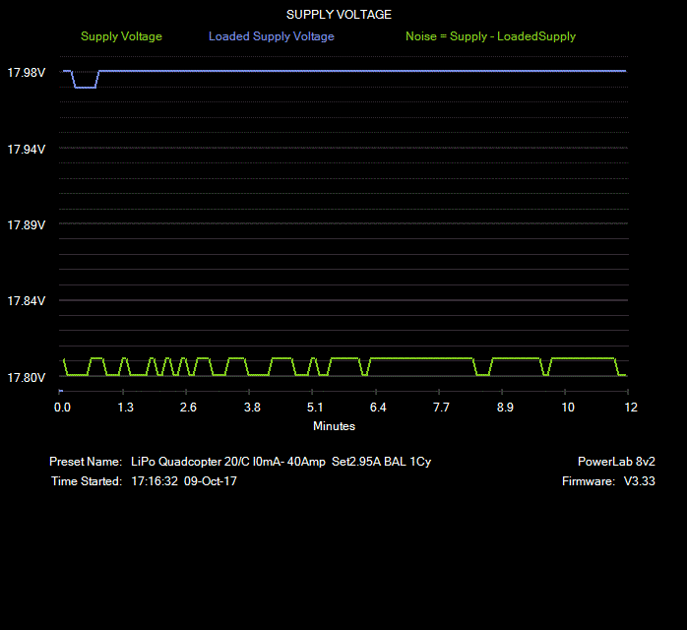Click the 5.1 minutes x-axis marker
Screen dimensions: 687x630
pyautogui.click(x=315, y=408)
